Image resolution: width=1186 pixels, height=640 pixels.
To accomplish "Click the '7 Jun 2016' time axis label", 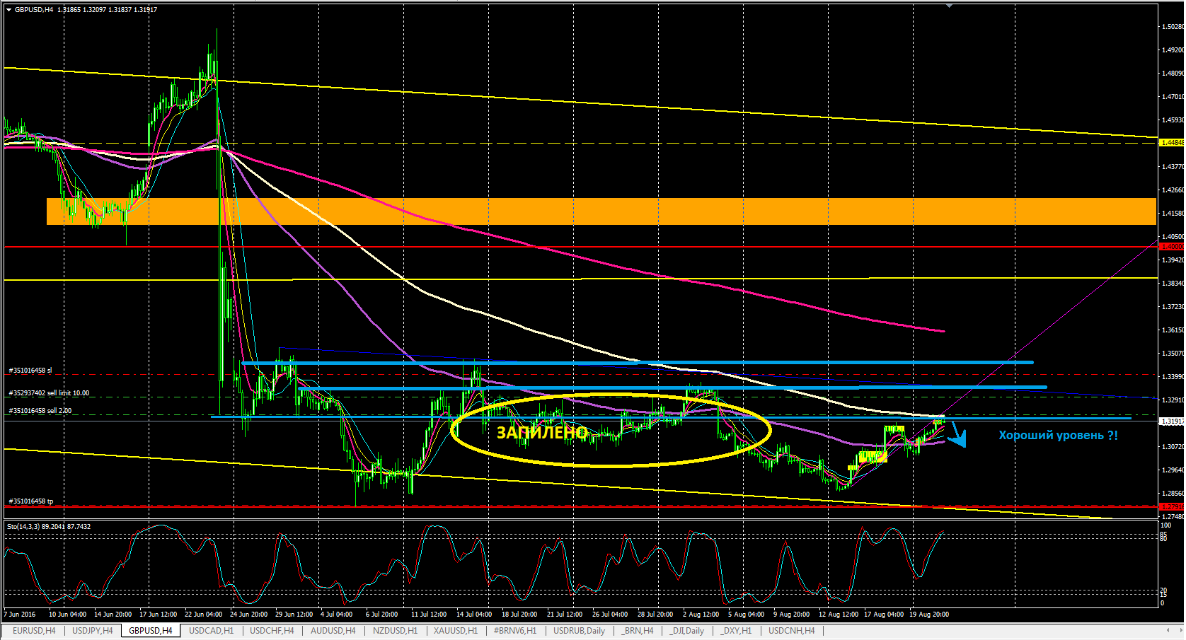I will (20, 614).
